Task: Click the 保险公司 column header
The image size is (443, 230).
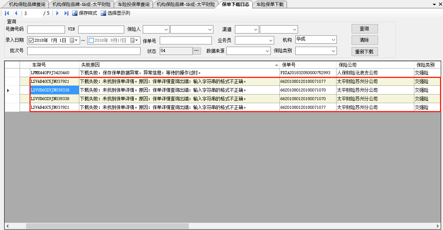Action: point(375,65)
